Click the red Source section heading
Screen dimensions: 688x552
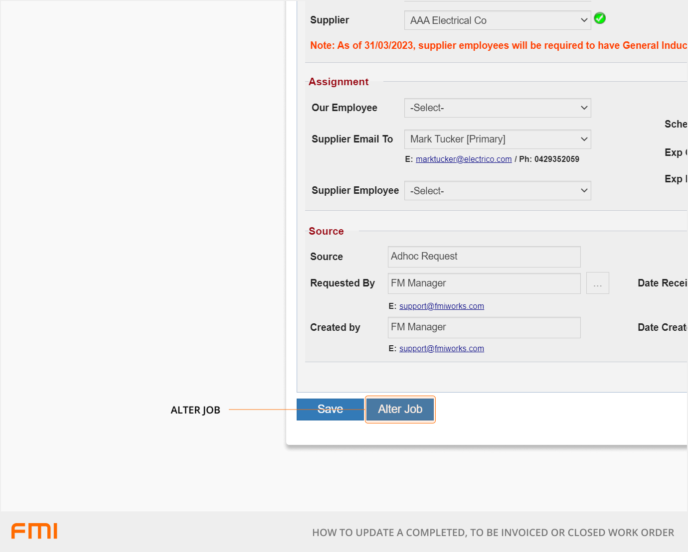tap(326, 231)
